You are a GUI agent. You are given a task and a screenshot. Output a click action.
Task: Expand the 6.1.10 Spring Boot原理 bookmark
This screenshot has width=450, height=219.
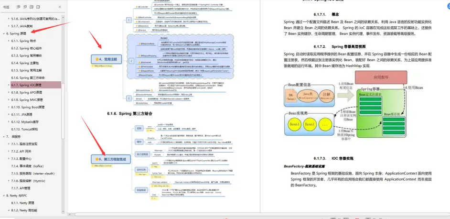point(9,107)
